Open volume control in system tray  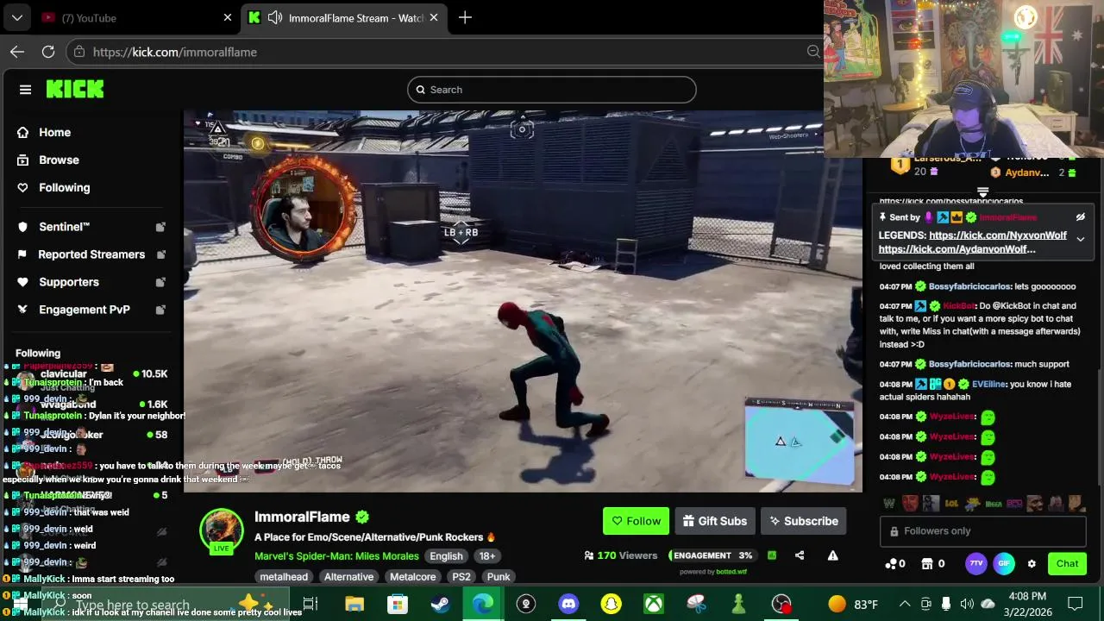[967, 604]
